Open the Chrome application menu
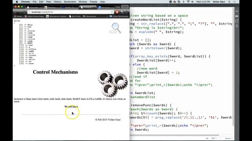The width and height of the screenshot is (252, 141). (x=25, y=2)
